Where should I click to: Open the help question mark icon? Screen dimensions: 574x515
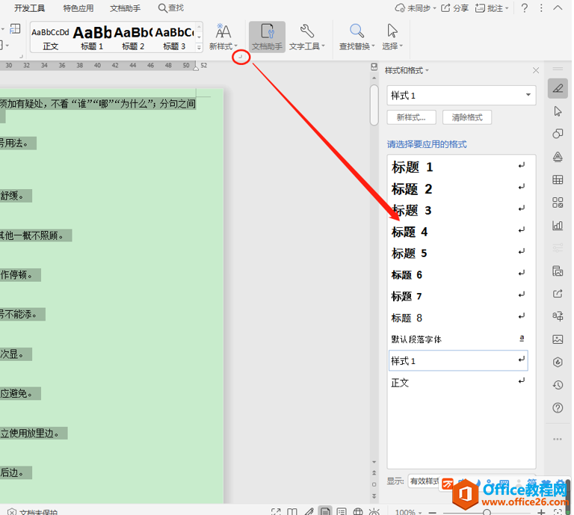tap(524, 8)
